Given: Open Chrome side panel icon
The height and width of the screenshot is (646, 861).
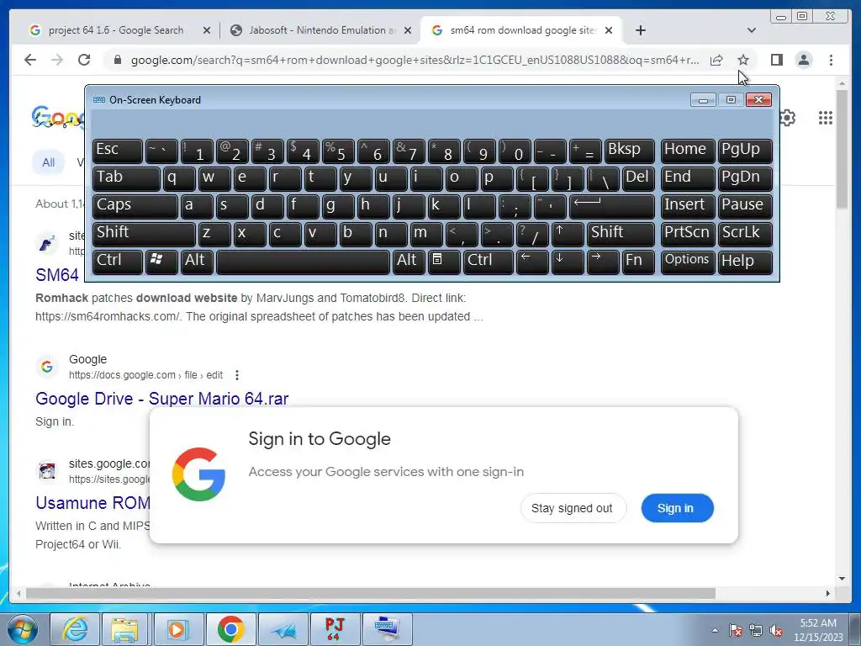Looking at the screenshot, I should click(776, 60).
